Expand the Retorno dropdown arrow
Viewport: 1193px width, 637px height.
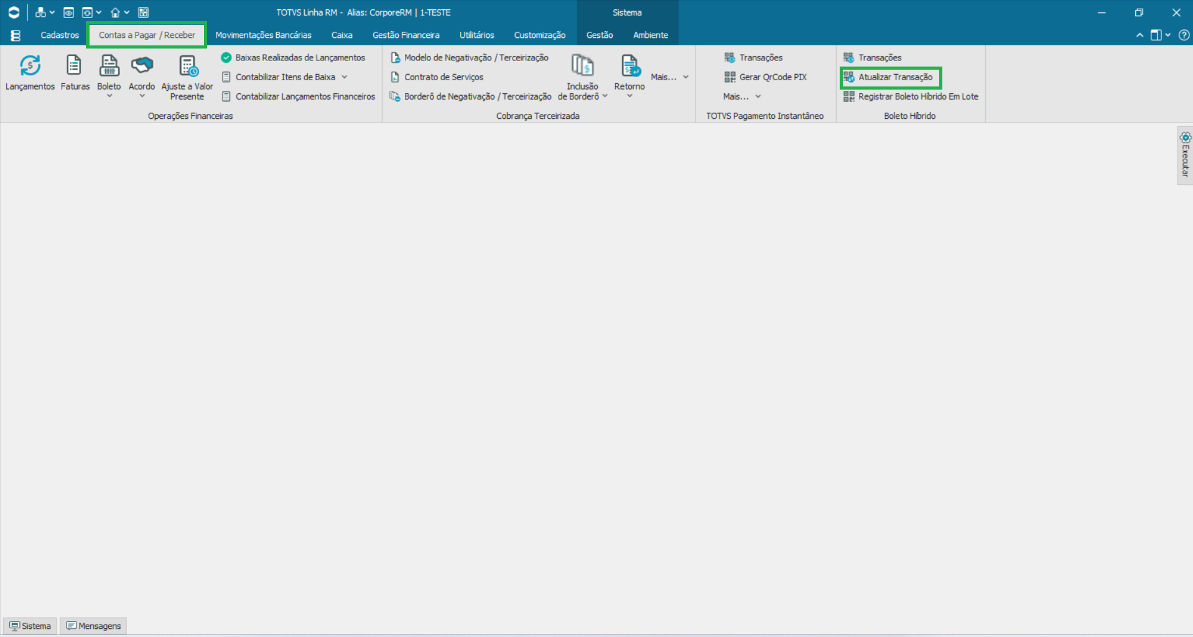pos(629,96)
